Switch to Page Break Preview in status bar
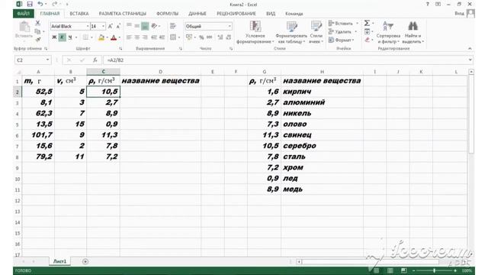Viewport: 488px width, 275px height. pos(403,270)
